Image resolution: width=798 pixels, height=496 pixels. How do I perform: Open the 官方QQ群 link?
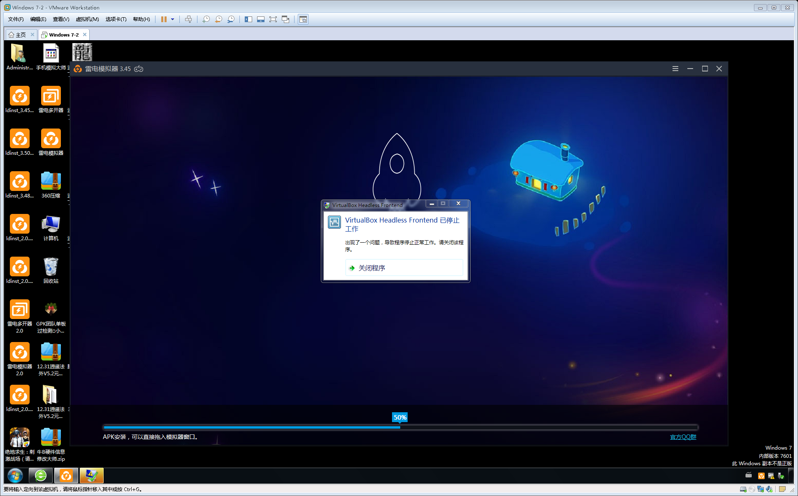pyautogui.click(x=683, y=437)
